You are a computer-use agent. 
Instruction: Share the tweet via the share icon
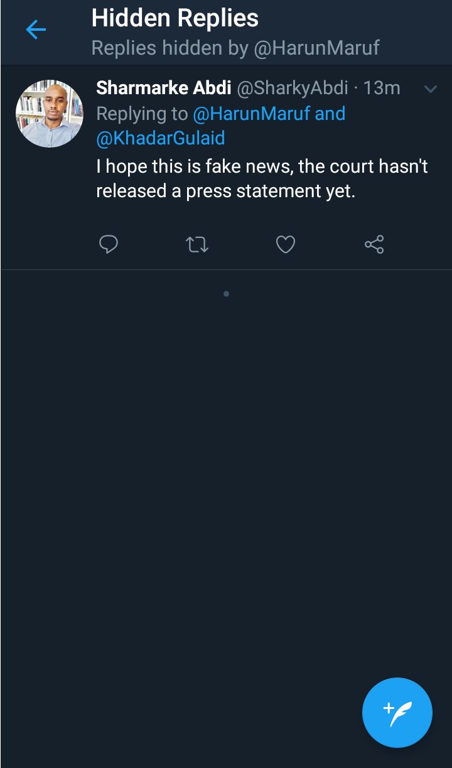coord(374,244)
